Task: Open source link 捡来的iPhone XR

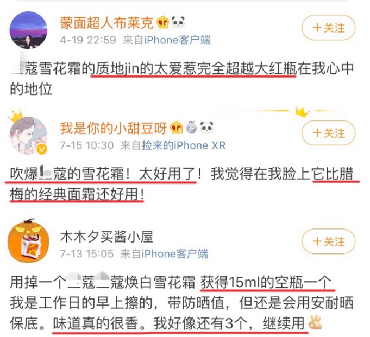Action: pos(184,145)
